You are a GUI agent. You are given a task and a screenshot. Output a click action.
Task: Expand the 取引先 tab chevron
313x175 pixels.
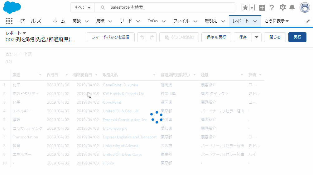tap(223, 21)
